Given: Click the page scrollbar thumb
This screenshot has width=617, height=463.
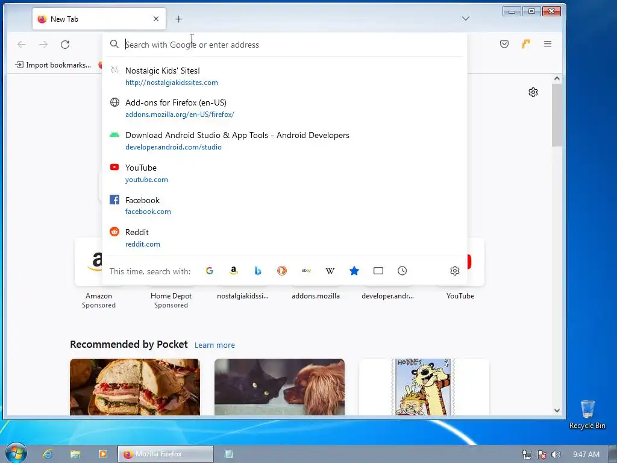Looking at the screenshot, I should click(x=557, y=115).
